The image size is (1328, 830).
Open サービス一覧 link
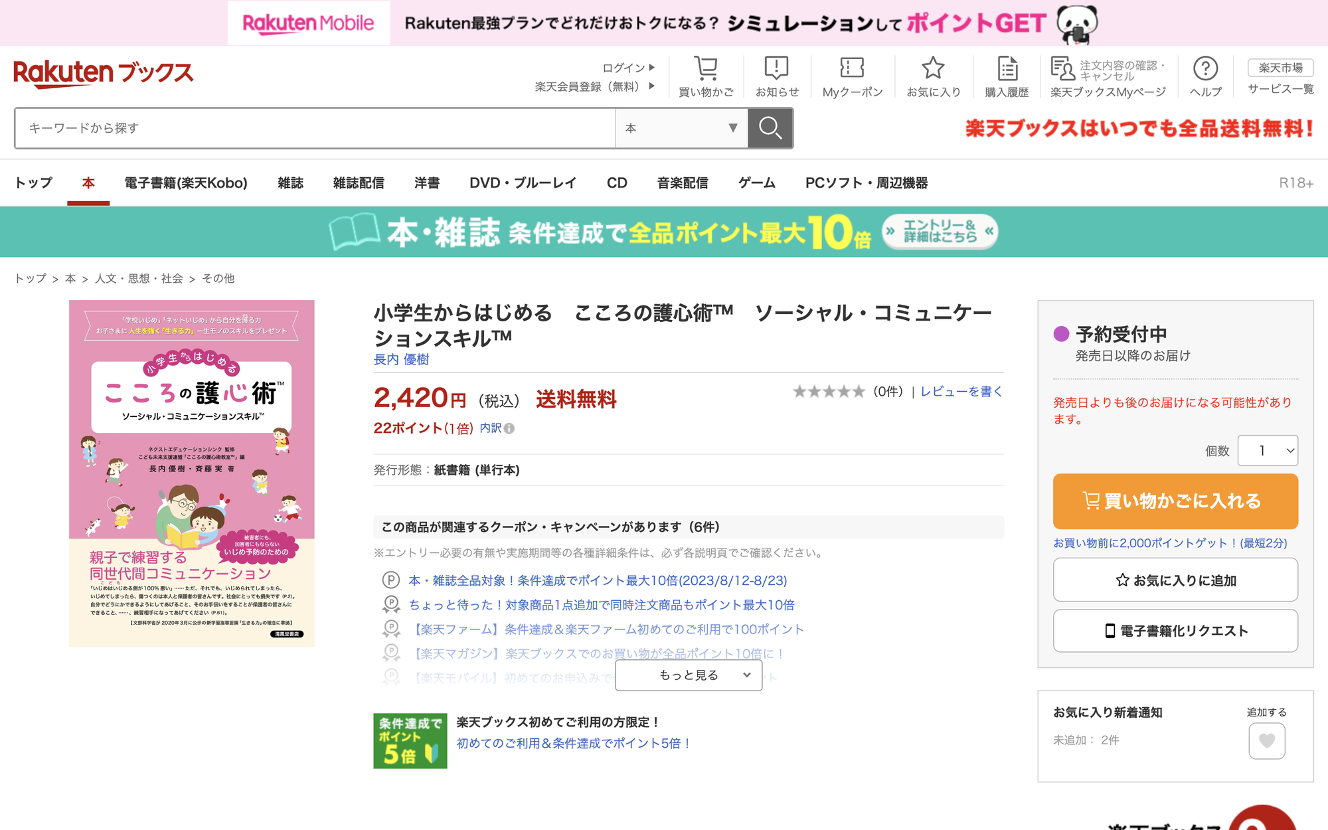[x=1280, y=89]
